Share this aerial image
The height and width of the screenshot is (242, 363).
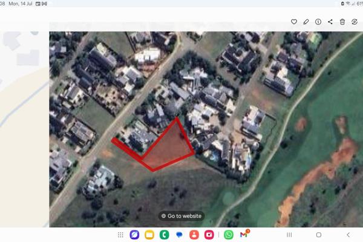[330, 22]
